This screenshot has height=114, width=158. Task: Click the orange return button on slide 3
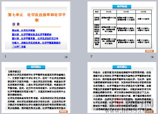(x=63, y=112)
